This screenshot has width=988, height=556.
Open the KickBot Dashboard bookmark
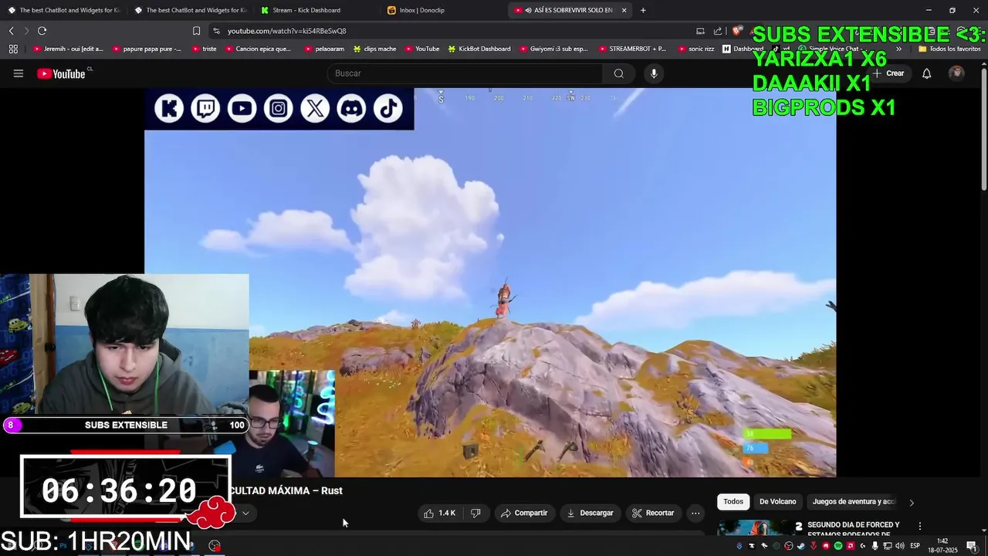[479, 49]
